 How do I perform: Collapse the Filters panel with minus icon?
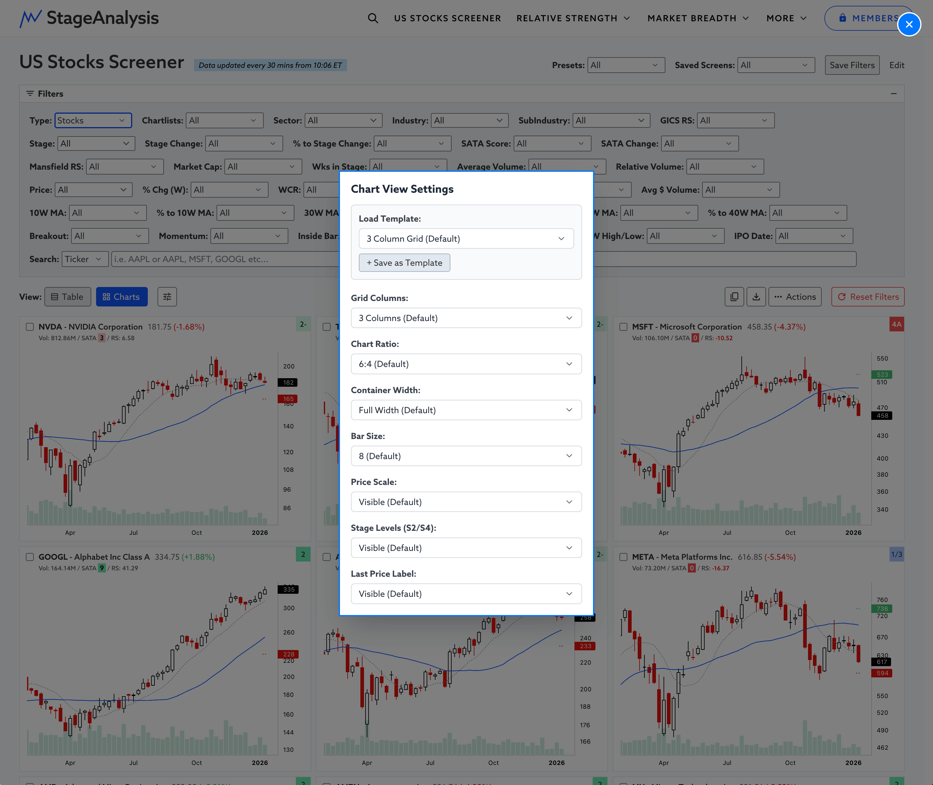(893, 94)
